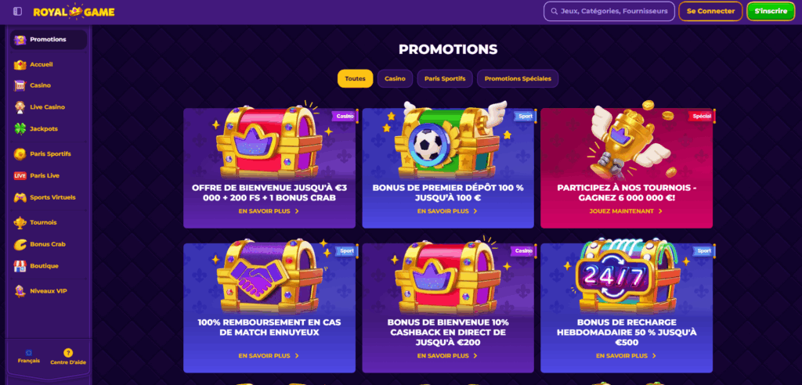Open the Jackpots clover icon
802x385 pixels.
pyautogui.click(x=20, y=129)
